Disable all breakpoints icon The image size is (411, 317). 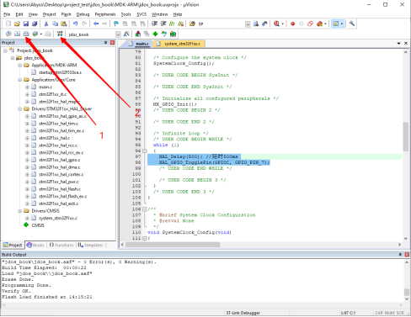pos(310,24)
